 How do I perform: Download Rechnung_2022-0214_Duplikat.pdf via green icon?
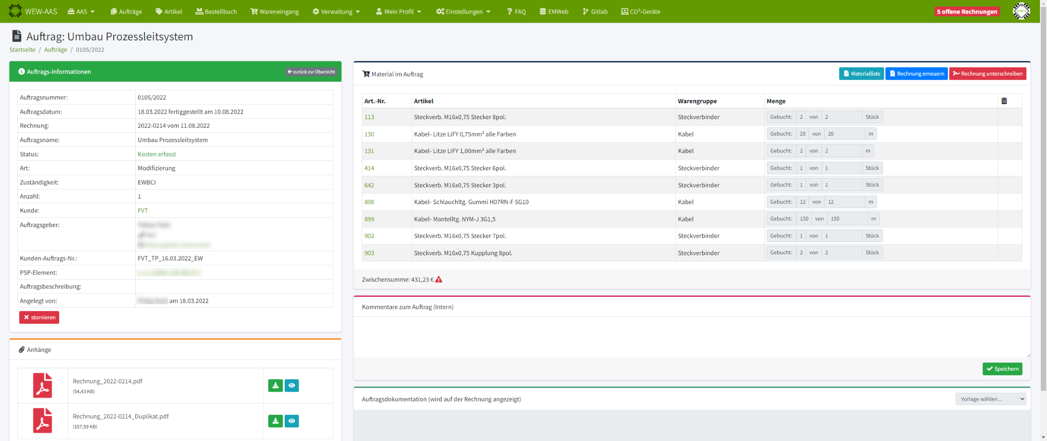point(275,421)
